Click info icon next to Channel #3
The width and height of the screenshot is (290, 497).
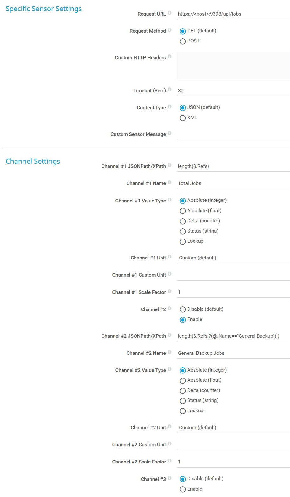[x=169, y=478]
